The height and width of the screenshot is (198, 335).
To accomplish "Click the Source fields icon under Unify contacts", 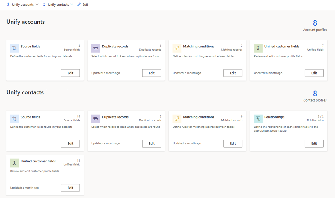I will click(x=14, y=119).
